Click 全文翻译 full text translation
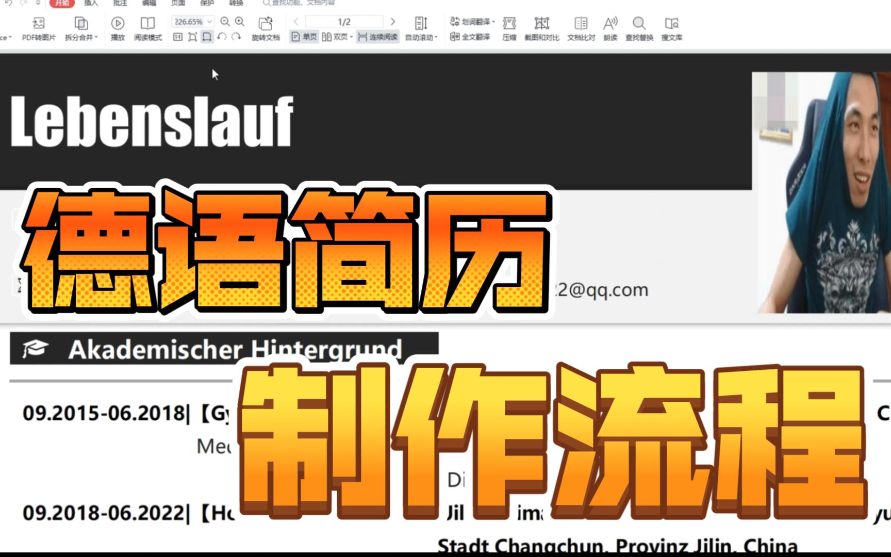891x557 pixels. pos(470,37)
